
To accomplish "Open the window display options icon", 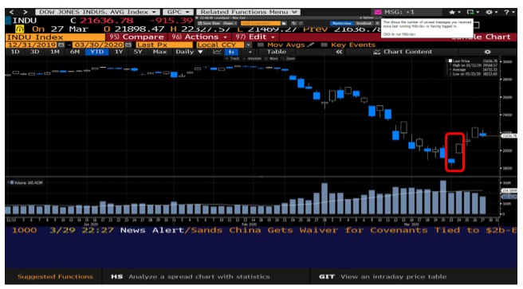I will (473, 12).
